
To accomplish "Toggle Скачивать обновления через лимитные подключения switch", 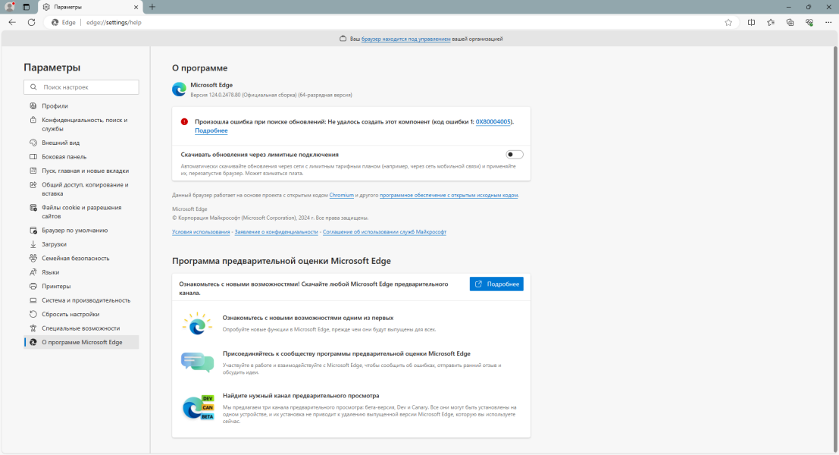I will 514,155.
